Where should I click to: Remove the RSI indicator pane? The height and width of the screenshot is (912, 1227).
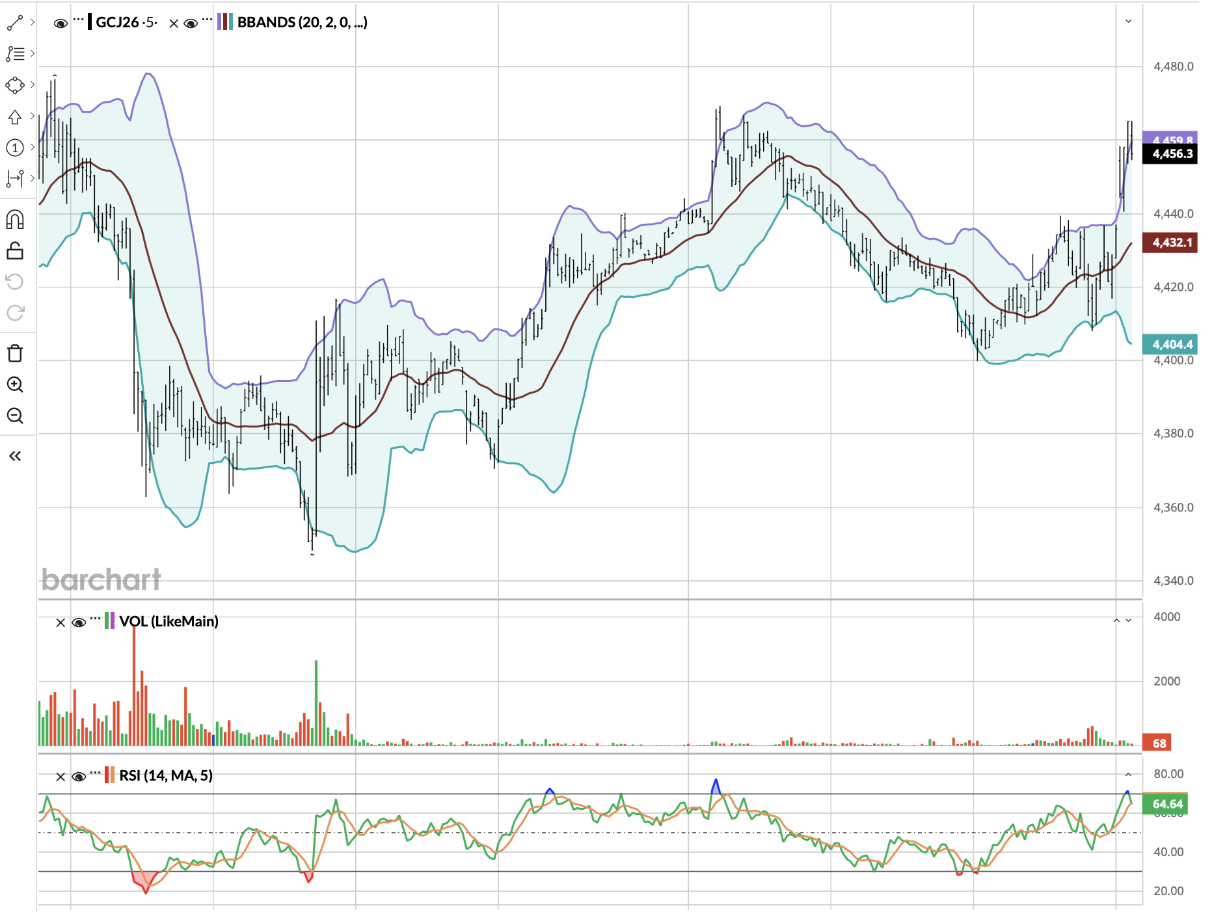pos(61,777)
